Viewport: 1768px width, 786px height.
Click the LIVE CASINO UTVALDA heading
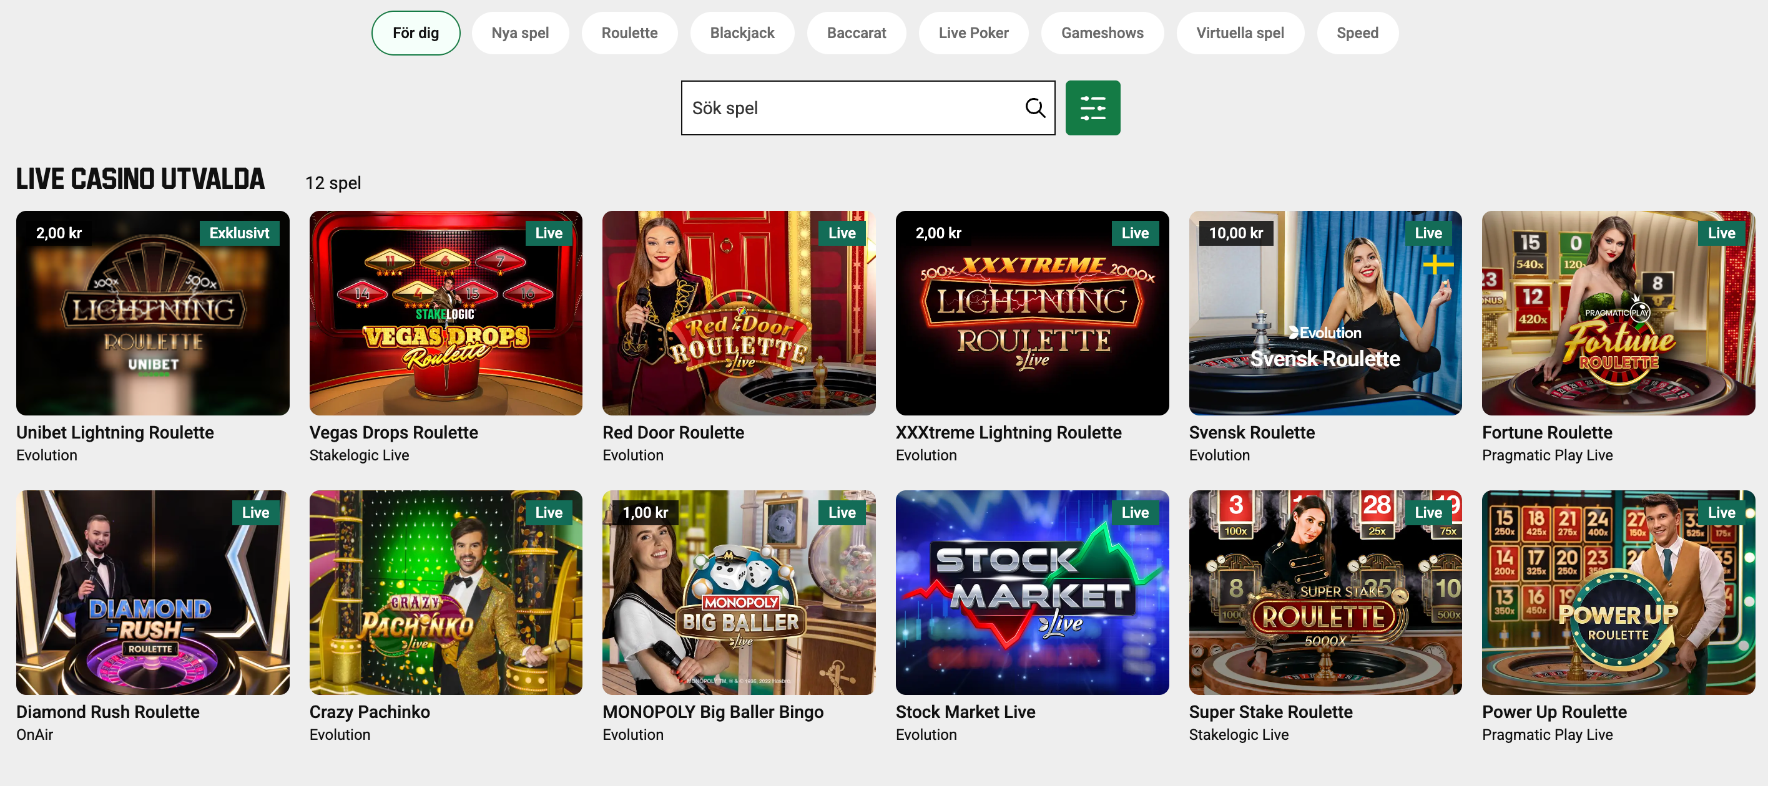point(140,179)
